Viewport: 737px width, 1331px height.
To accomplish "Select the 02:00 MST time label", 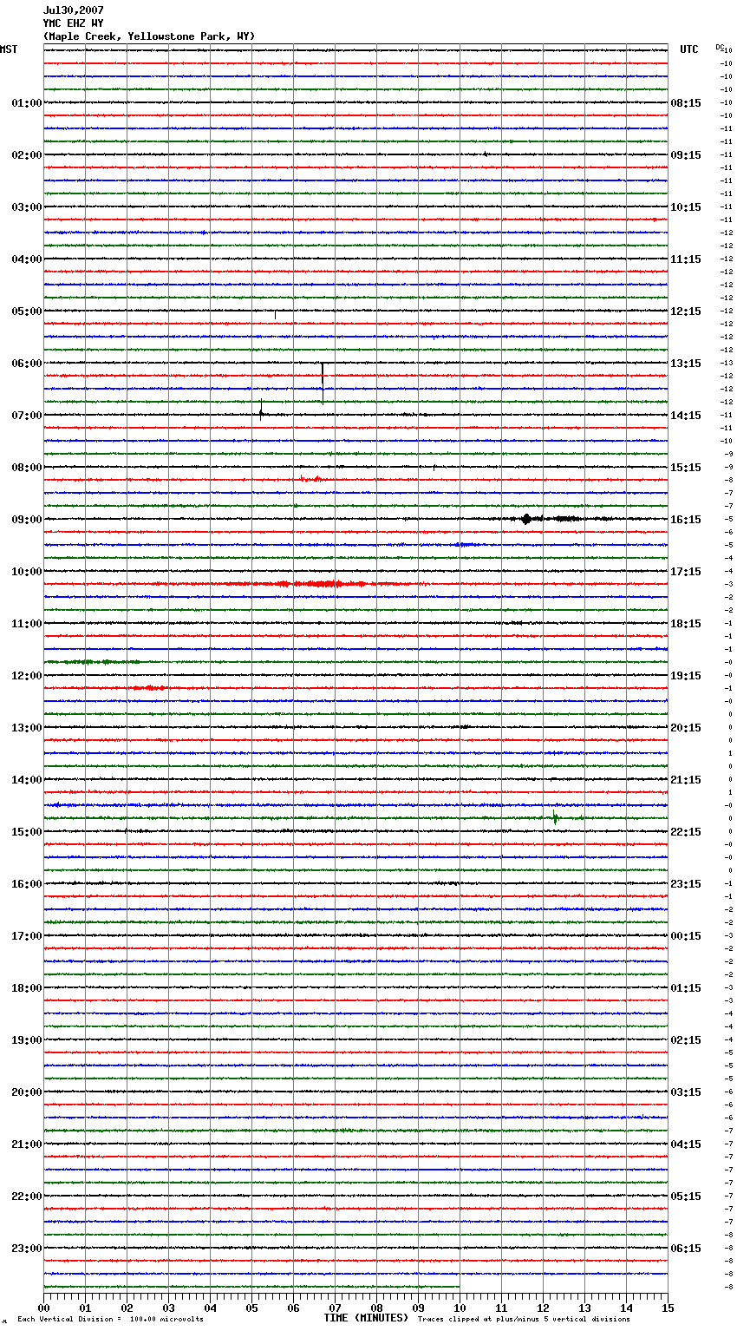I will [26, 155].
